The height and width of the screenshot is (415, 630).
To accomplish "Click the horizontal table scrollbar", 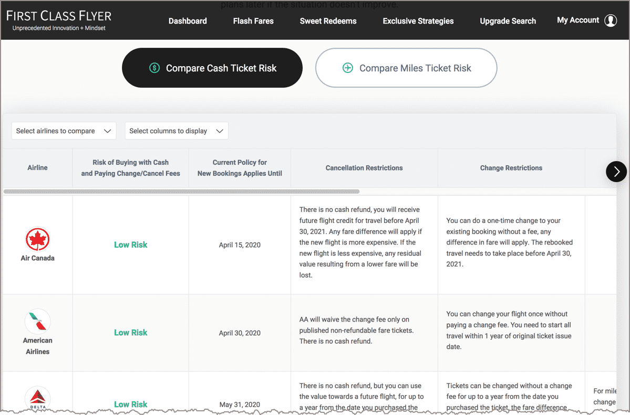I will pyautogui.click(x=181, y=191).
